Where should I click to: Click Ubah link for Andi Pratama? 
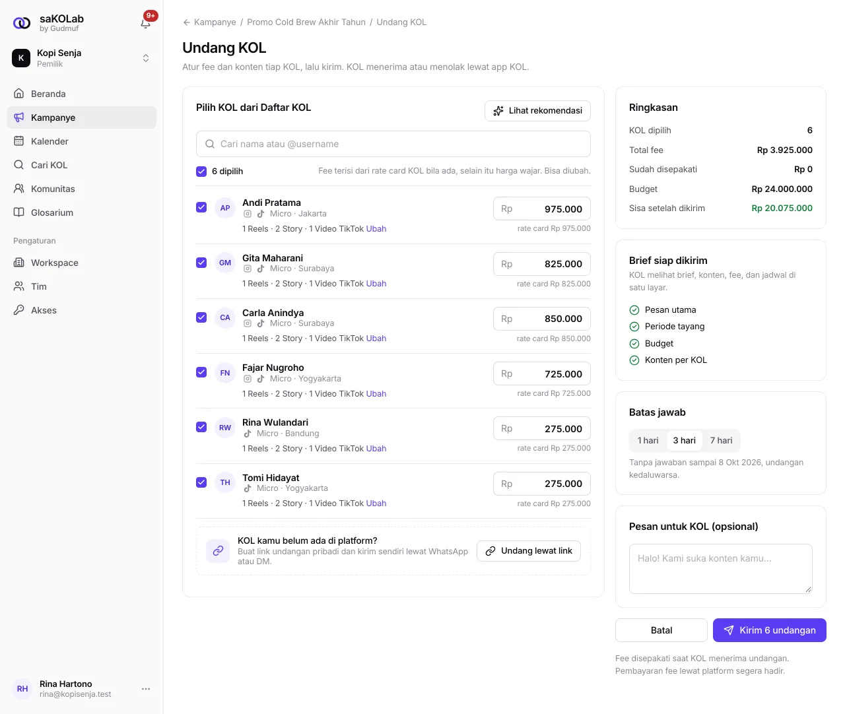point(376,229)
